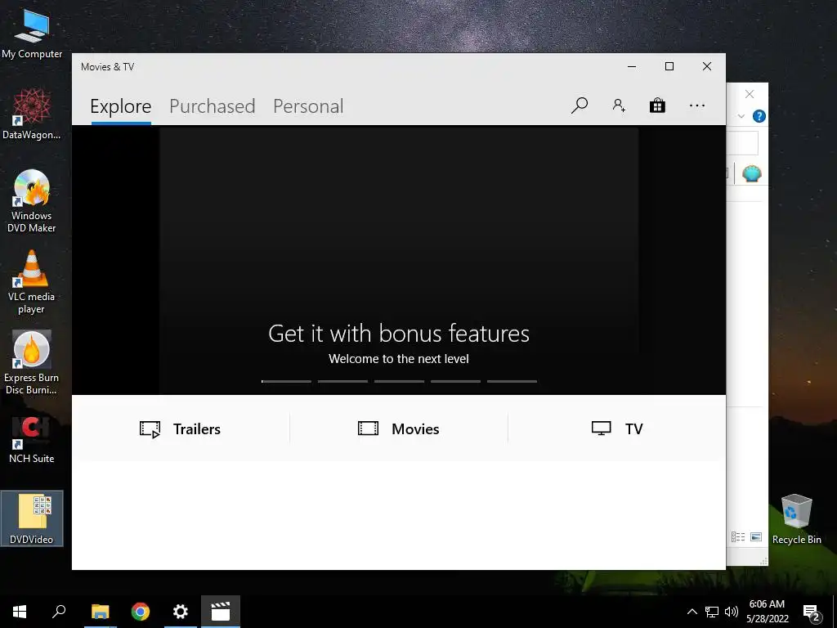Close the Movies & TV window
This screenshot has width=837, height=628.
[x=707, y=66]
